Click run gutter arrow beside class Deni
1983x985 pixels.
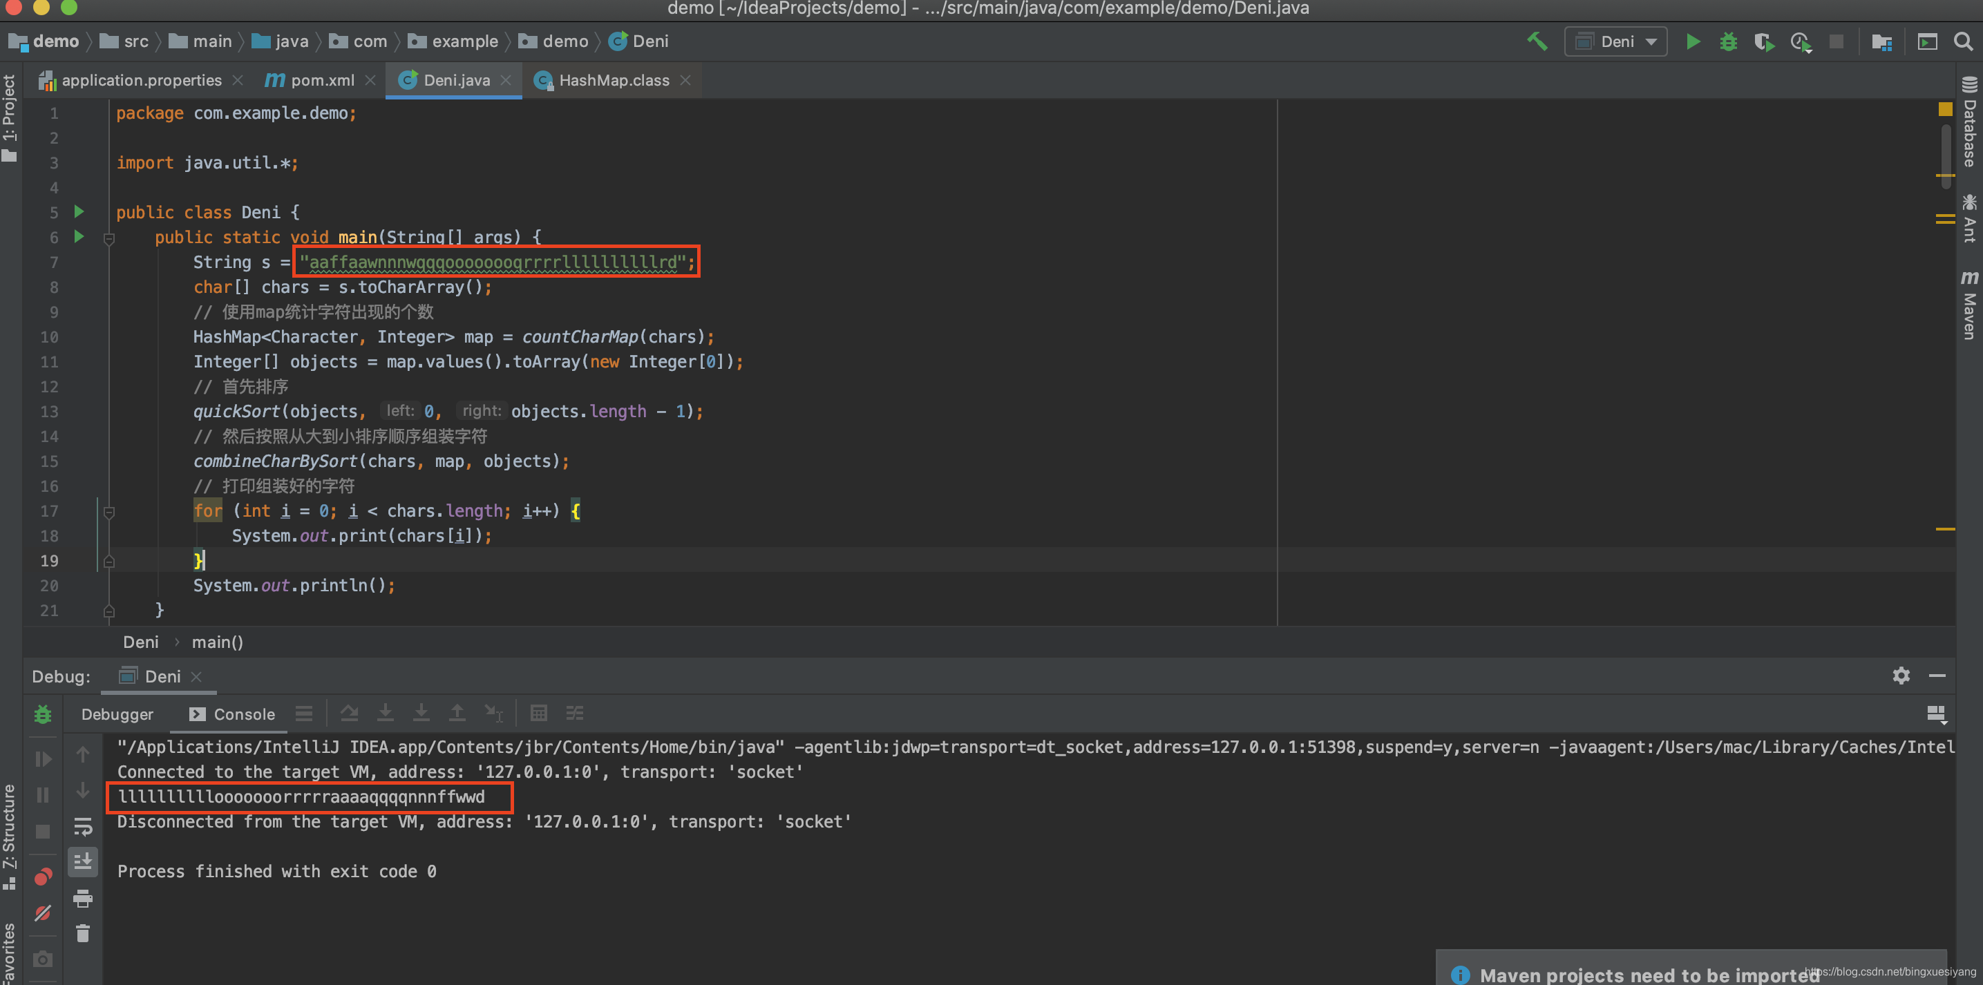tap(79, 211)
